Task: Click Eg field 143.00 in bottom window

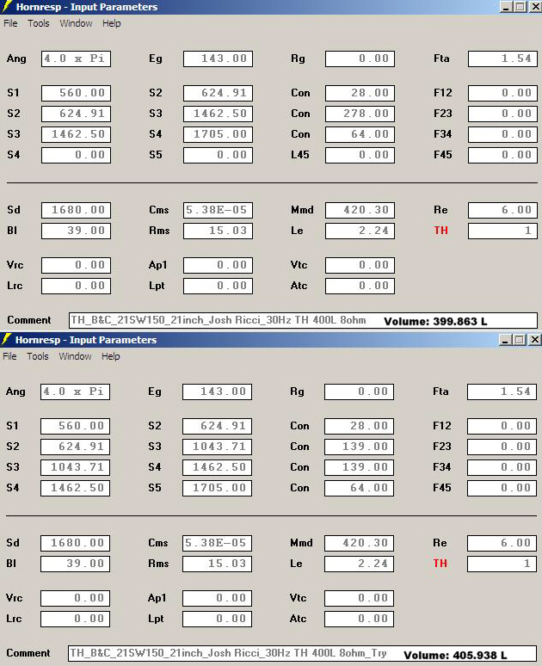Action: coord(217,392)
